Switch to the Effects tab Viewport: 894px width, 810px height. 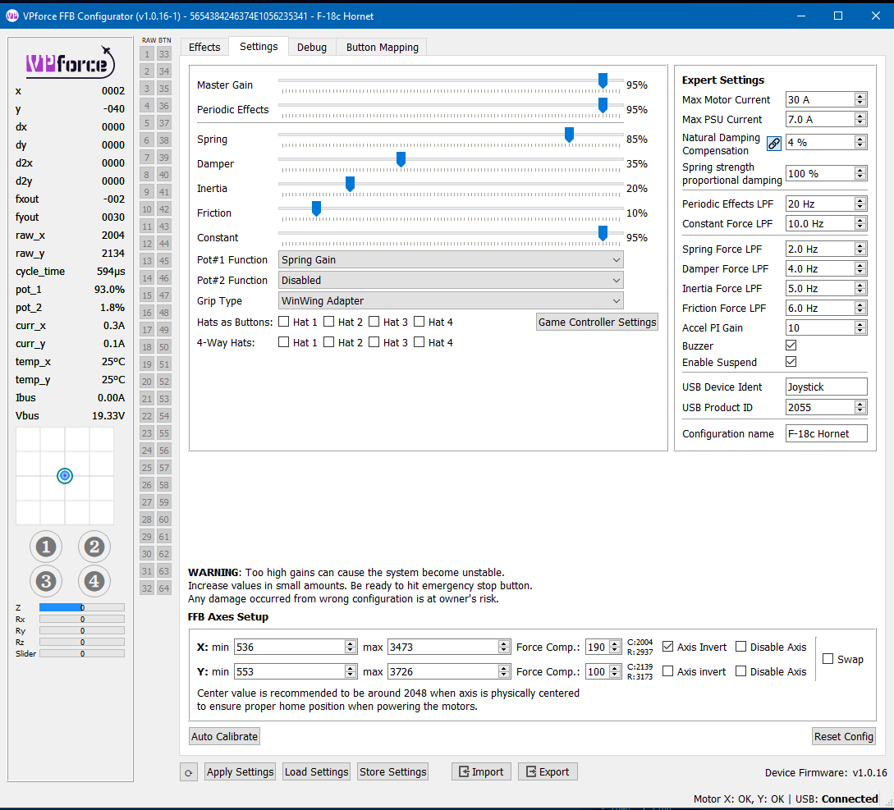tap(204, 48)
